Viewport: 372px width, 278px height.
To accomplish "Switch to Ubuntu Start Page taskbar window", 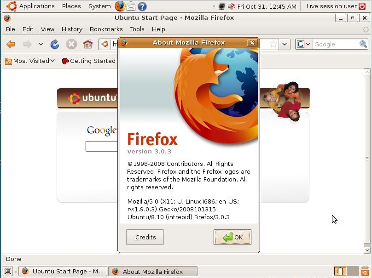I will 63,271.
